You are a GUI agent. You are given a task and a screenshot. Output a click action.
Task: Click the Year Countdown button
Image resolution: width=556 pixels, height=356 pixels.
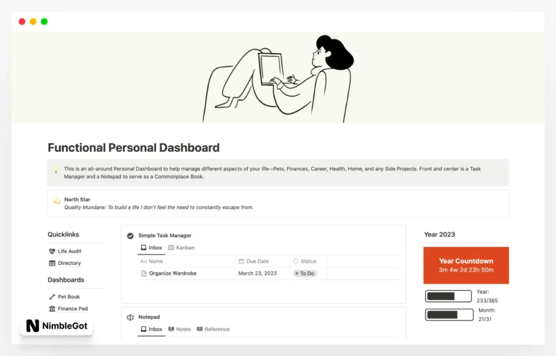tap(466, 265)
